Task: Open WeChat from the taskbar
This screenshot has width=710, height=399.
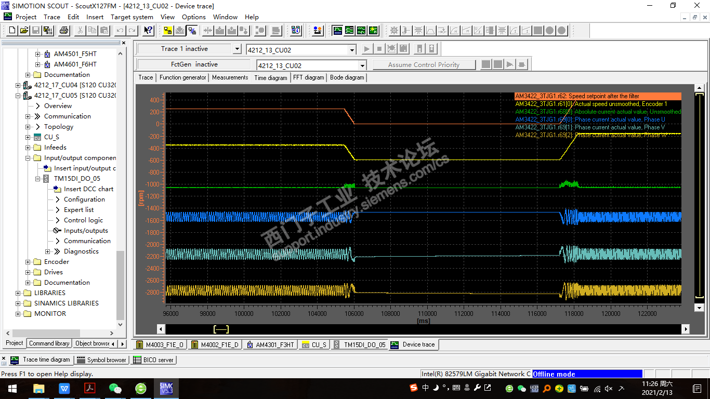Action: tap(115, 388)
